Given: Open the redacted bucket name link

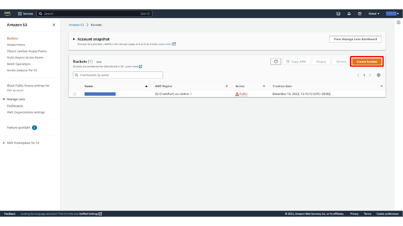Looking at the screenshot, I should (100, 94).
